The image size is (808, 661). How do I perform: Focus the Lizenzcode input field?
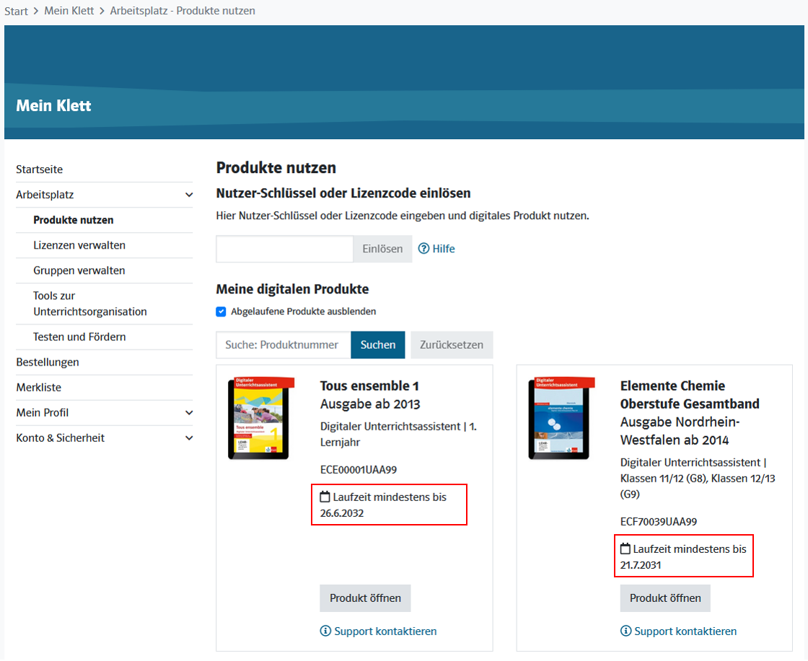pyautogui.click(x=284, y=249)
